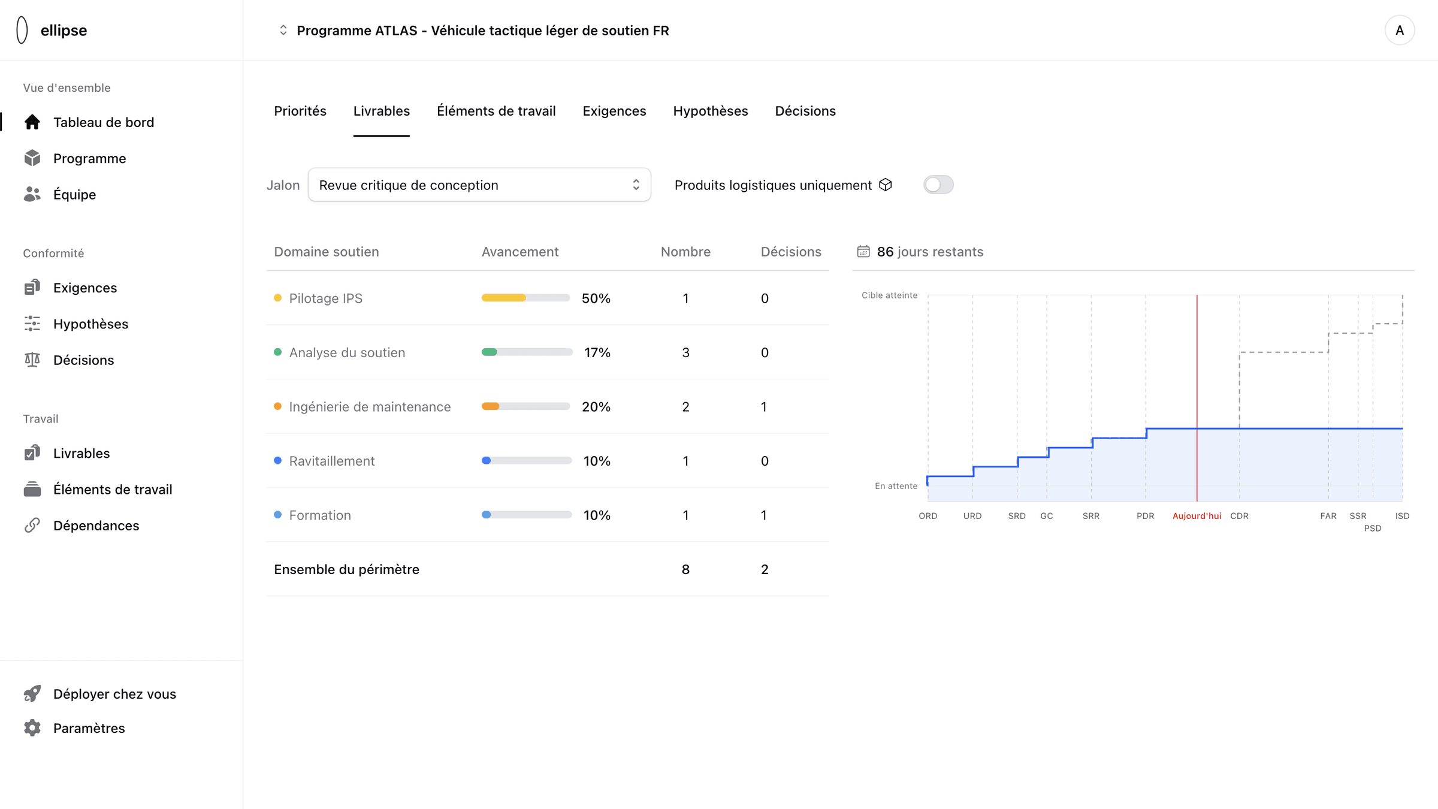The image size is (1438, 809).
Task: Open Tableau de bord home icon
Action: pyautogui.click(x=32, y=122)
